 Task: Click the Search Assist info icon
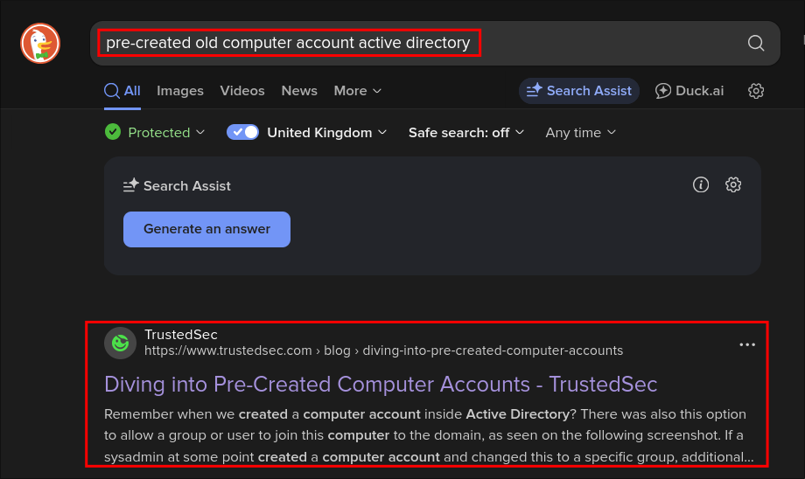pyautogui.click(x=701, y=184)
